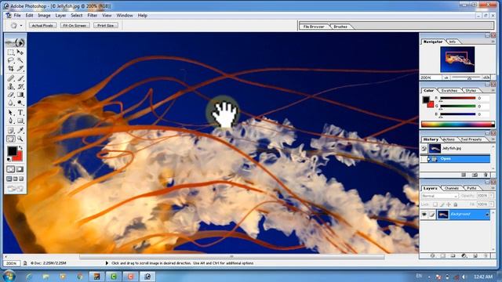The width and height of the screenshot is (502, 282).
Task: Create new layer in Layers panel
Action: click(475, 256)
